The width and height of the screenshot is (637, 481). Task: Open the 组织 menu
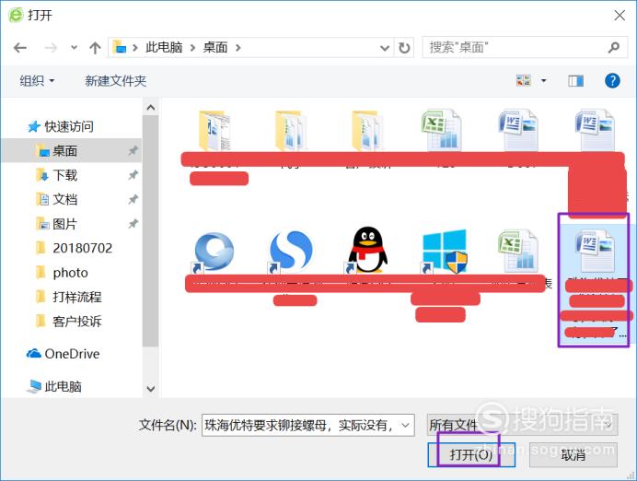coord(37,81)
